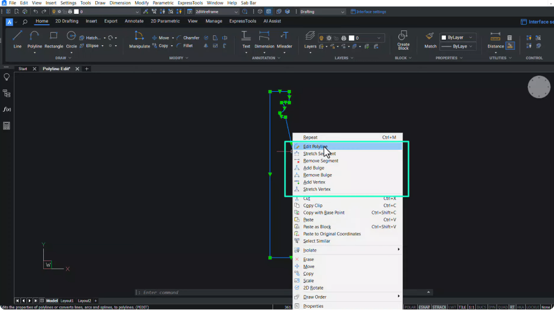Click the ribbon layer 0 color swatch
This screenshot has height=310, width=554.
351,38
